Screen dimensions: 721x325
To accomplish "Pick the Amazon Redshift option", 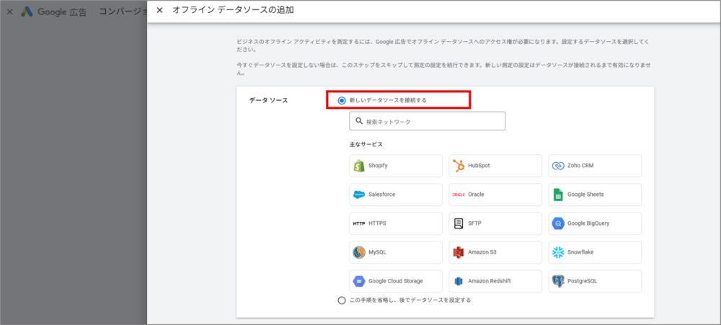I will point(495,281).
